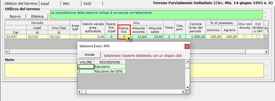Click the Titolo cell with value 2
The image size is (275, 101).
point(169,37)
